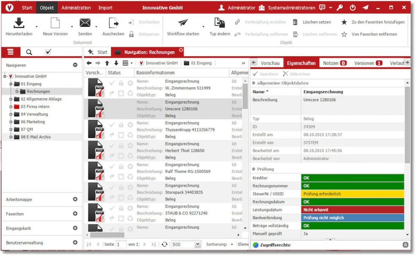Mark for deletion with Löschen setzen trash icon

296,22
